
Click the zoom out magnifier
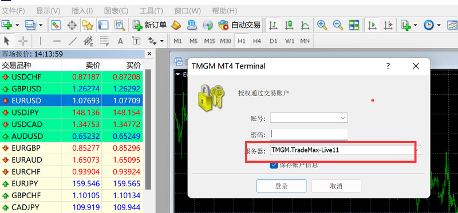click(338, 25)
